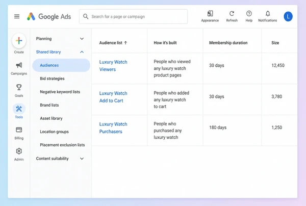Open Brand lists

pyautogui.click(x=49, y=105)
